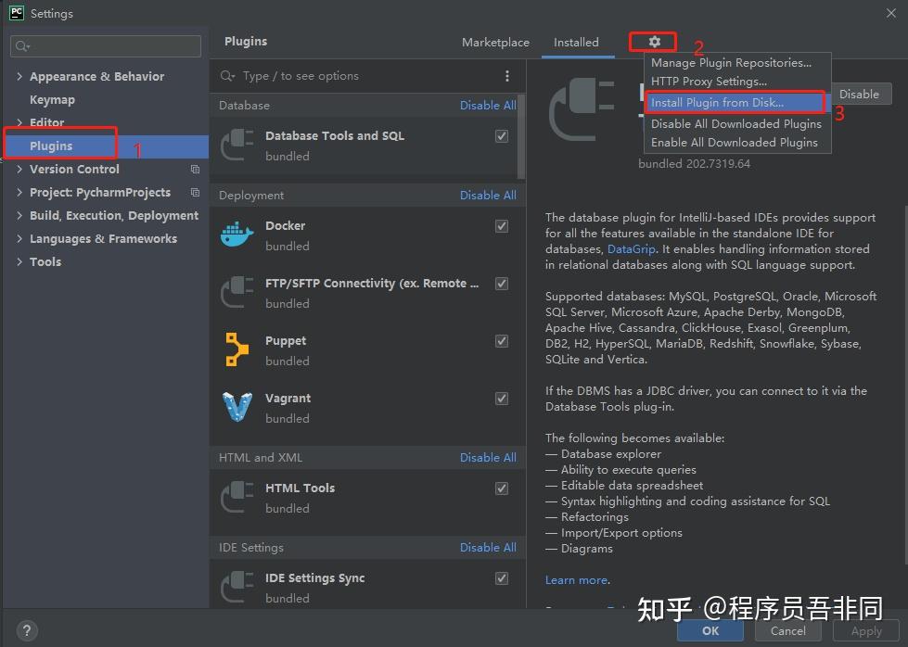Screen dimensions: 908x647
Task: Toggle the HTML Tools plugin checkbox
Action: tap(501, 488)
